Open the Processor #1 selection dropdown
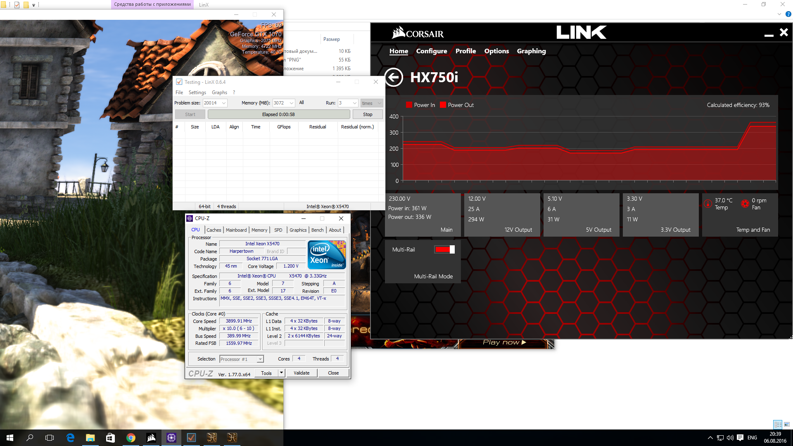The image size is (793, 446). pos(260,359)
